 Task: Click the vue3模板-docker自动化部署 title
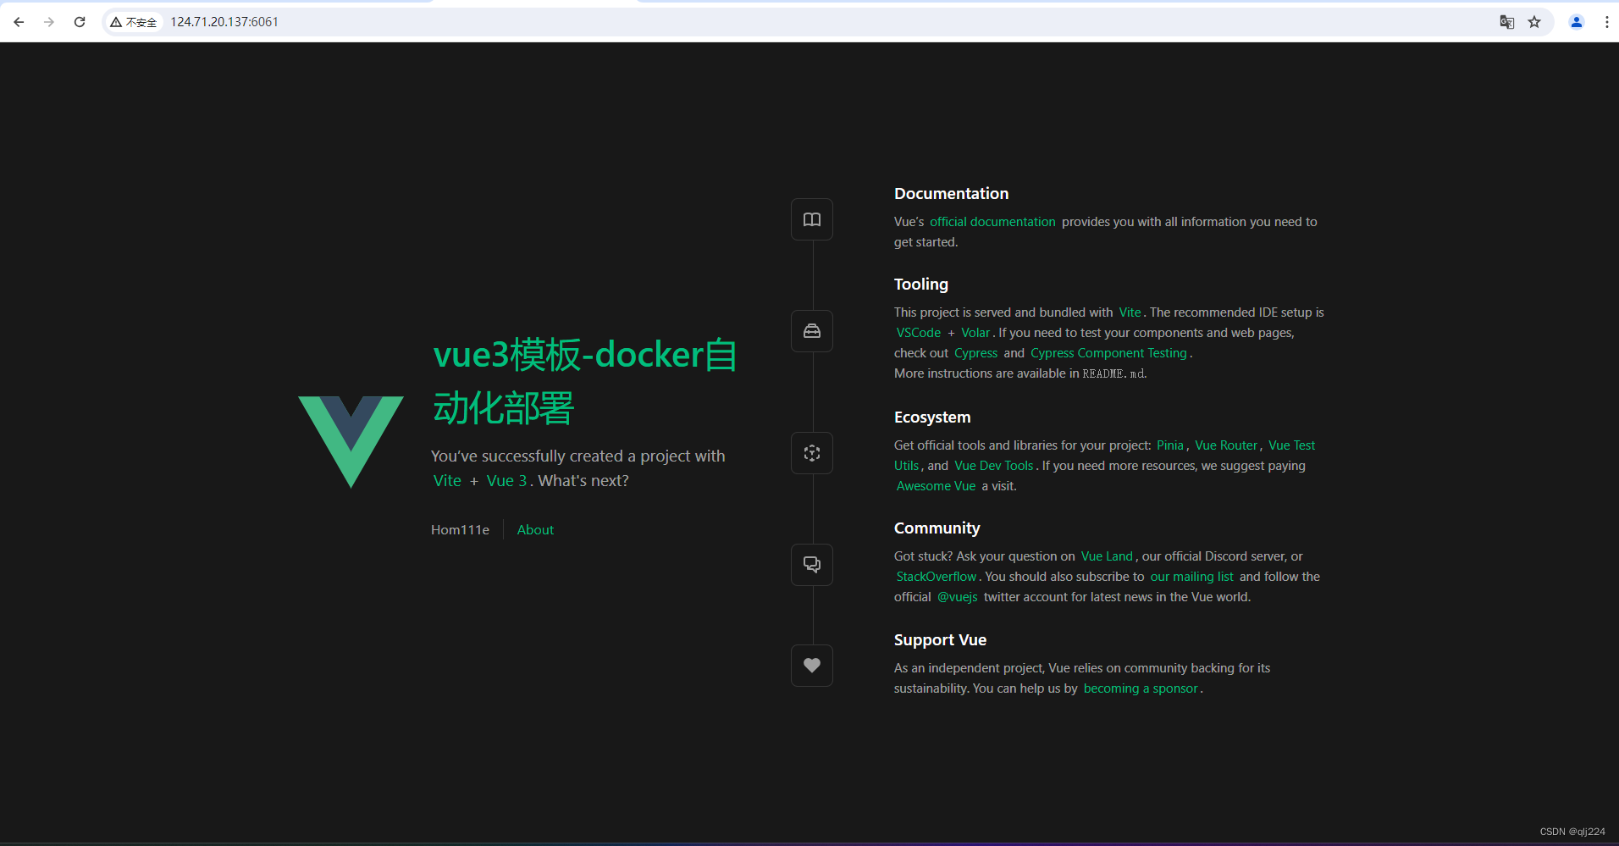click(x=584, y=381)
